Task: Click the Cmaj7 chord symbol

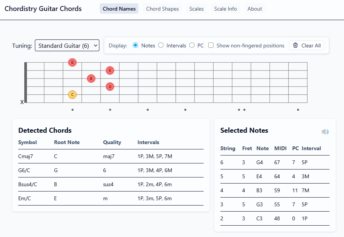Action: pyautogui.click(x=25, y=156)
